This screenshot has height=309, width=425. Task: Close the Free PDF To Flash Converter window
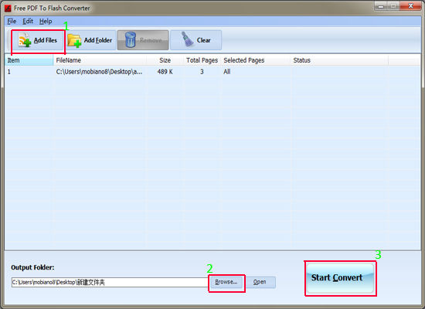(410, 6)
